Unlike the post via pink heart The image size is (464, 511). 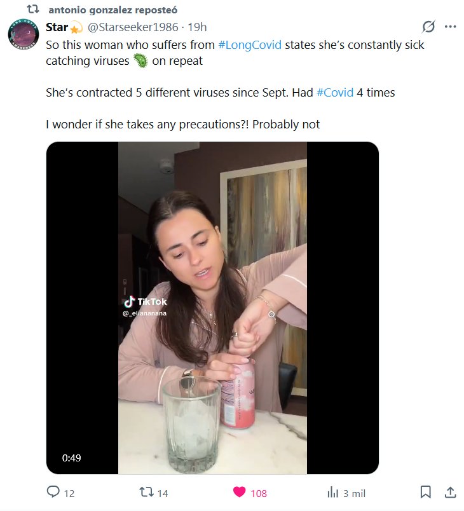[x=239, y=493]
